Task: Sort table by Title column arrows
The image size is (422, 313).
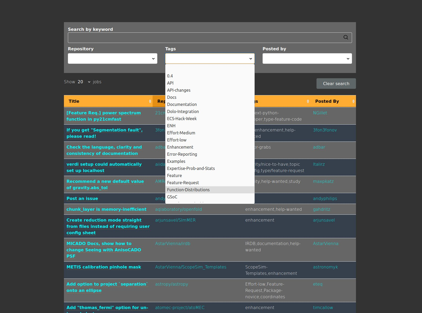Action: (150, 101)
